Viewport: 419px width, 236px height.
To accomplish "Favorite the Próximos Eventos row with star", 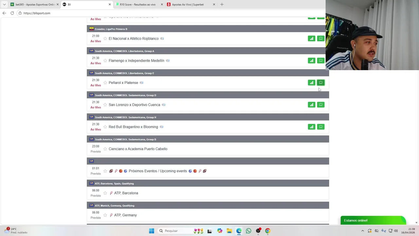I will click(105, 171).
